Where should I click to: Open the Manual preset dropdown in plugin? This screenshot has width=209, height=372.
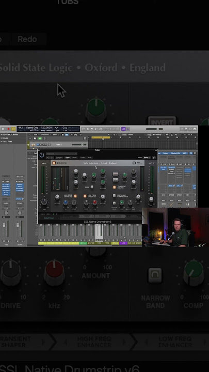(x=61, y=154)
